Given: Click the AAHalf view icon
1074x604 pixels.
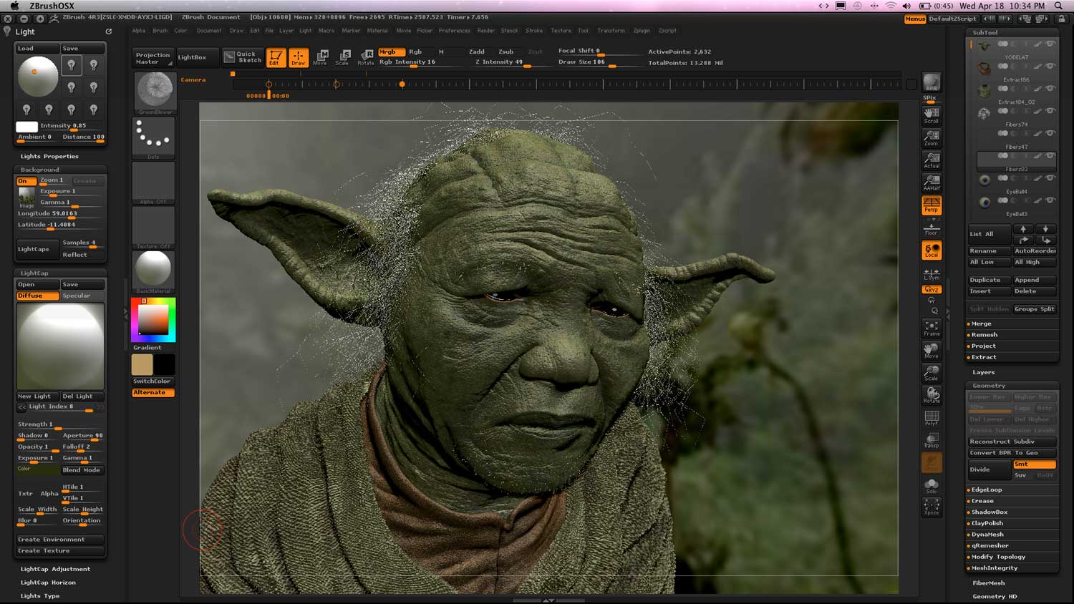Looking at the screenshot, I should (x=932, y=182).
